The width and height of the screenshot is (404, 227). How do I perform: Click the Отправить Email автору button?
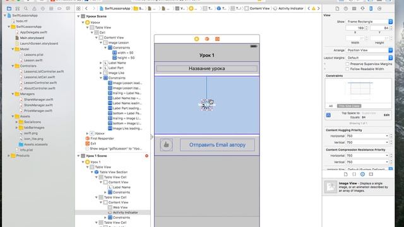click(x=217, y=145)
